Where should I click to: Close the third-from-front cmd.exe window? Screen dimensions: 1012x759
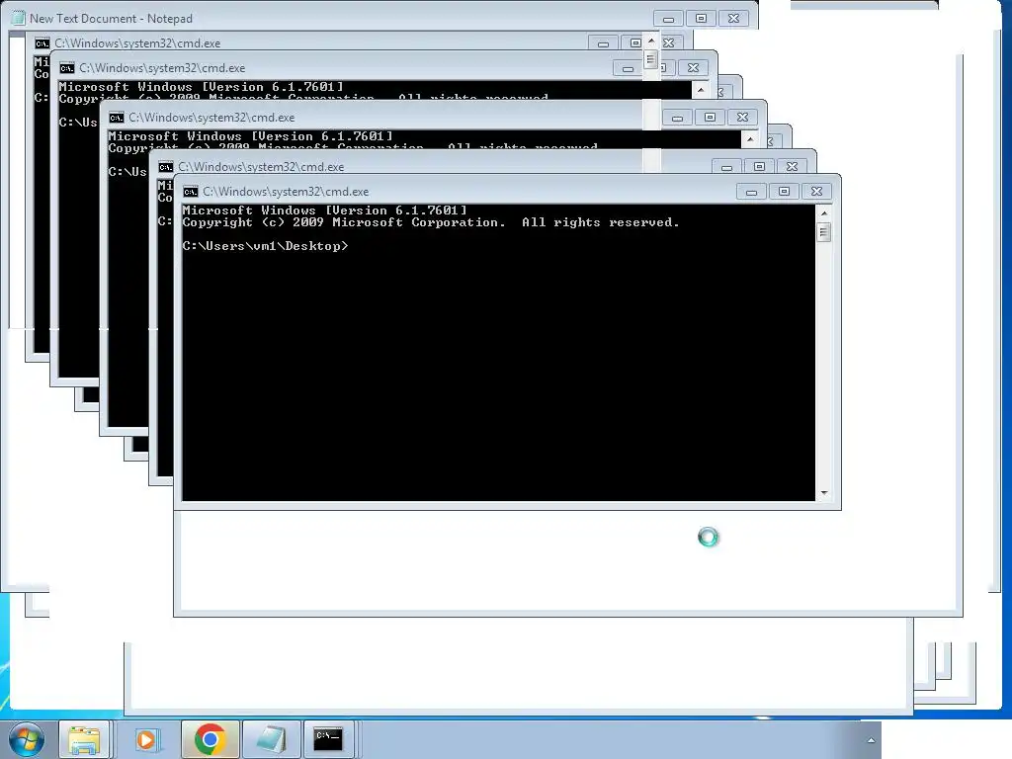743,118
